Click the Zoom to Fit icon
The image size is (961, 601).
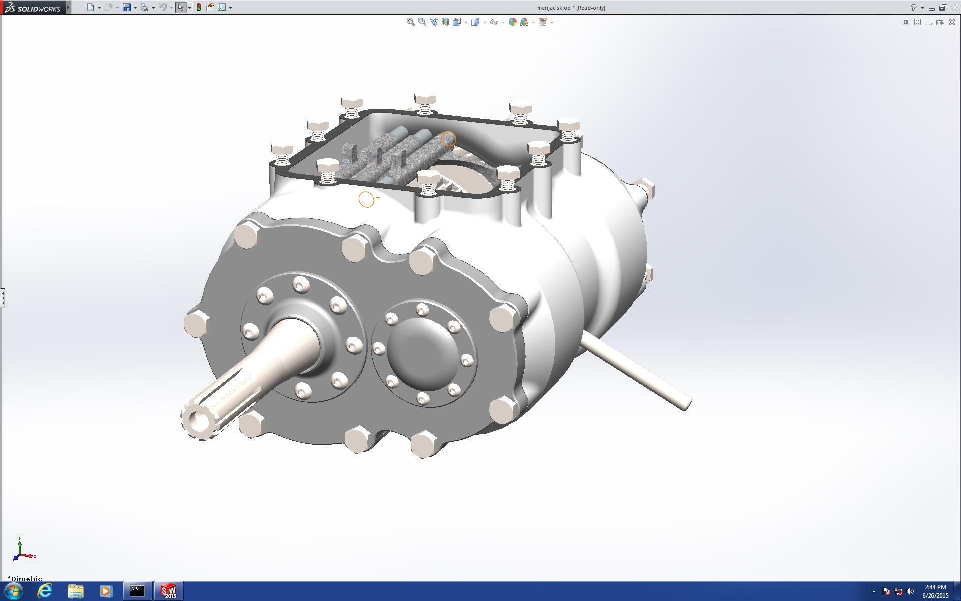[x=410, y=22]
